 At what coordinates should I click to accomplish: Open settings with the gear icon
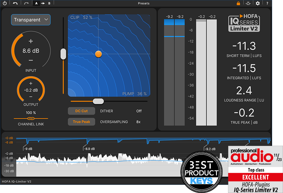pos(257,3)
